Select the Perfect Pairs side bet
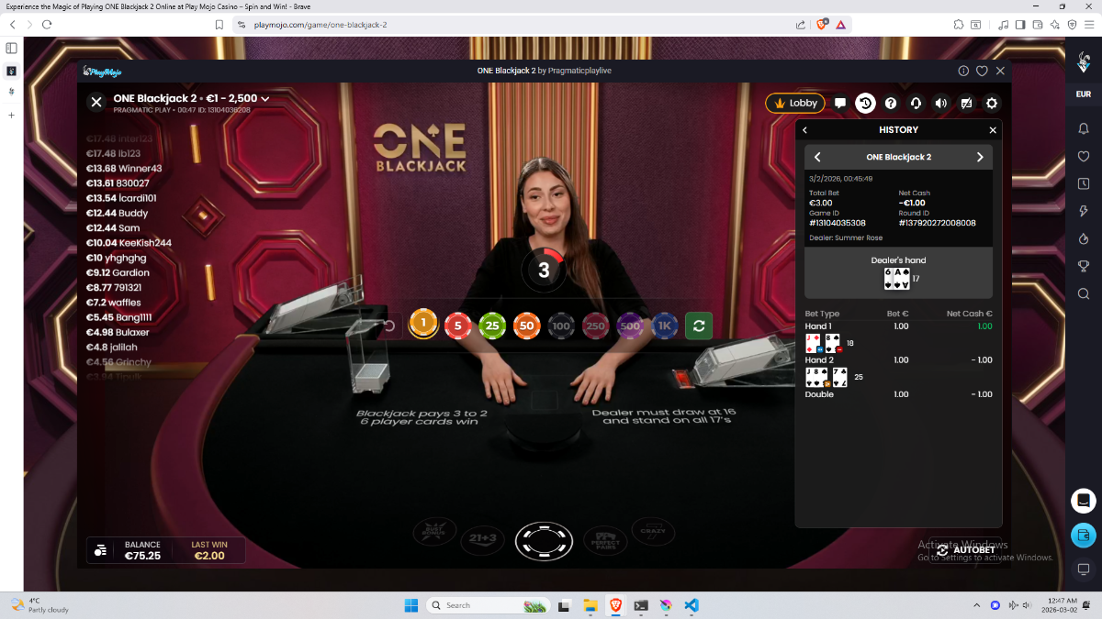 point(605,539)
